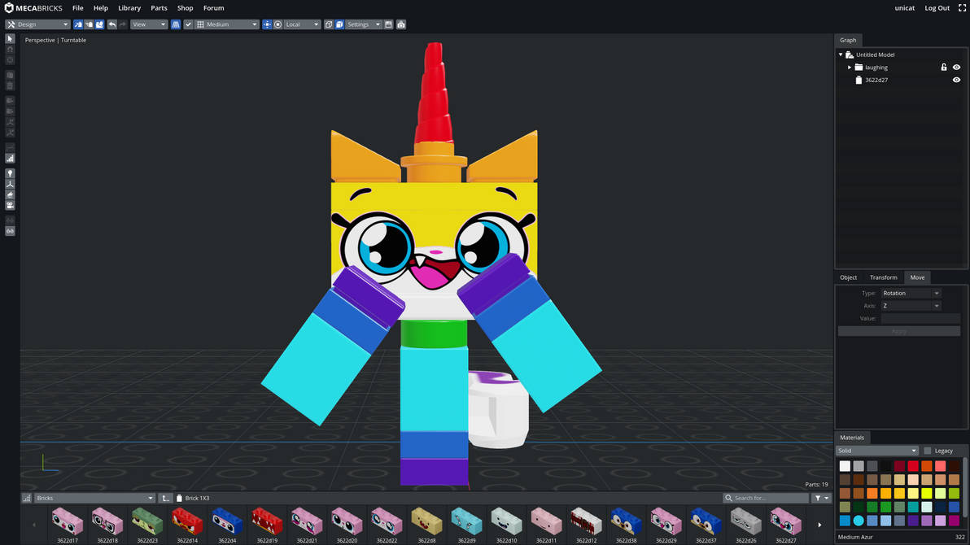Screen dimensions: 970x545
Task: Toggle the snap checkmark before Medium
Action: pos(188,24)
